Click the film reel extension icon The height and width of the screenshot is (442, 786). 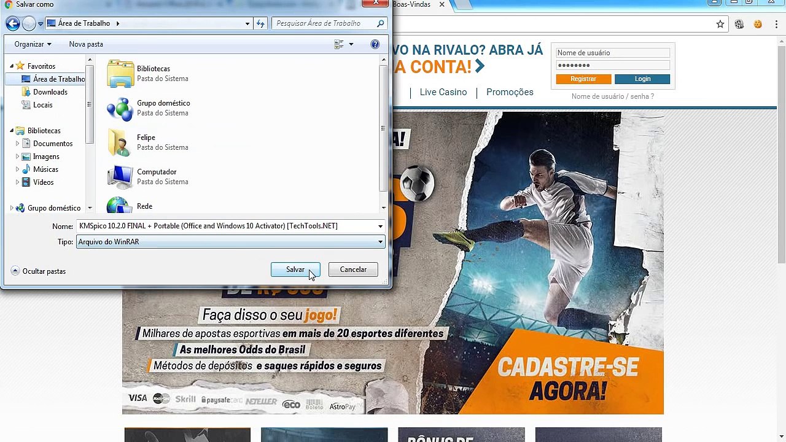click(739, 25)
